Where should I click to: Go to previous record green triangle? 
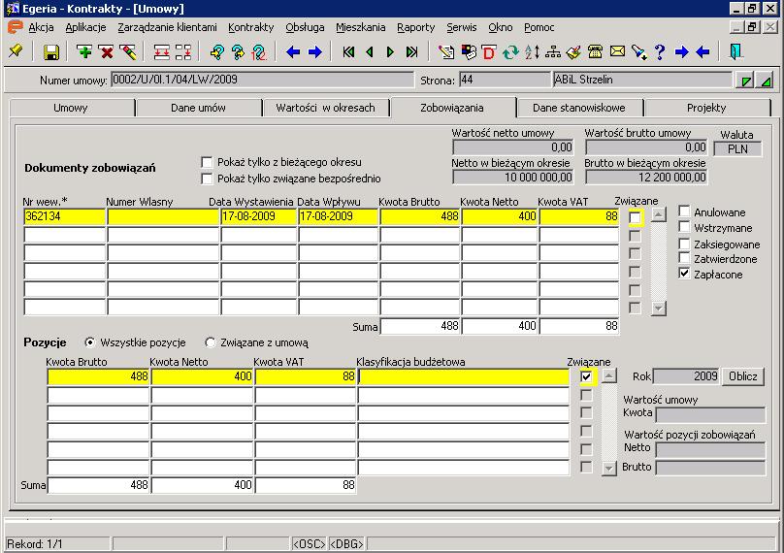(x=370, y=51)
